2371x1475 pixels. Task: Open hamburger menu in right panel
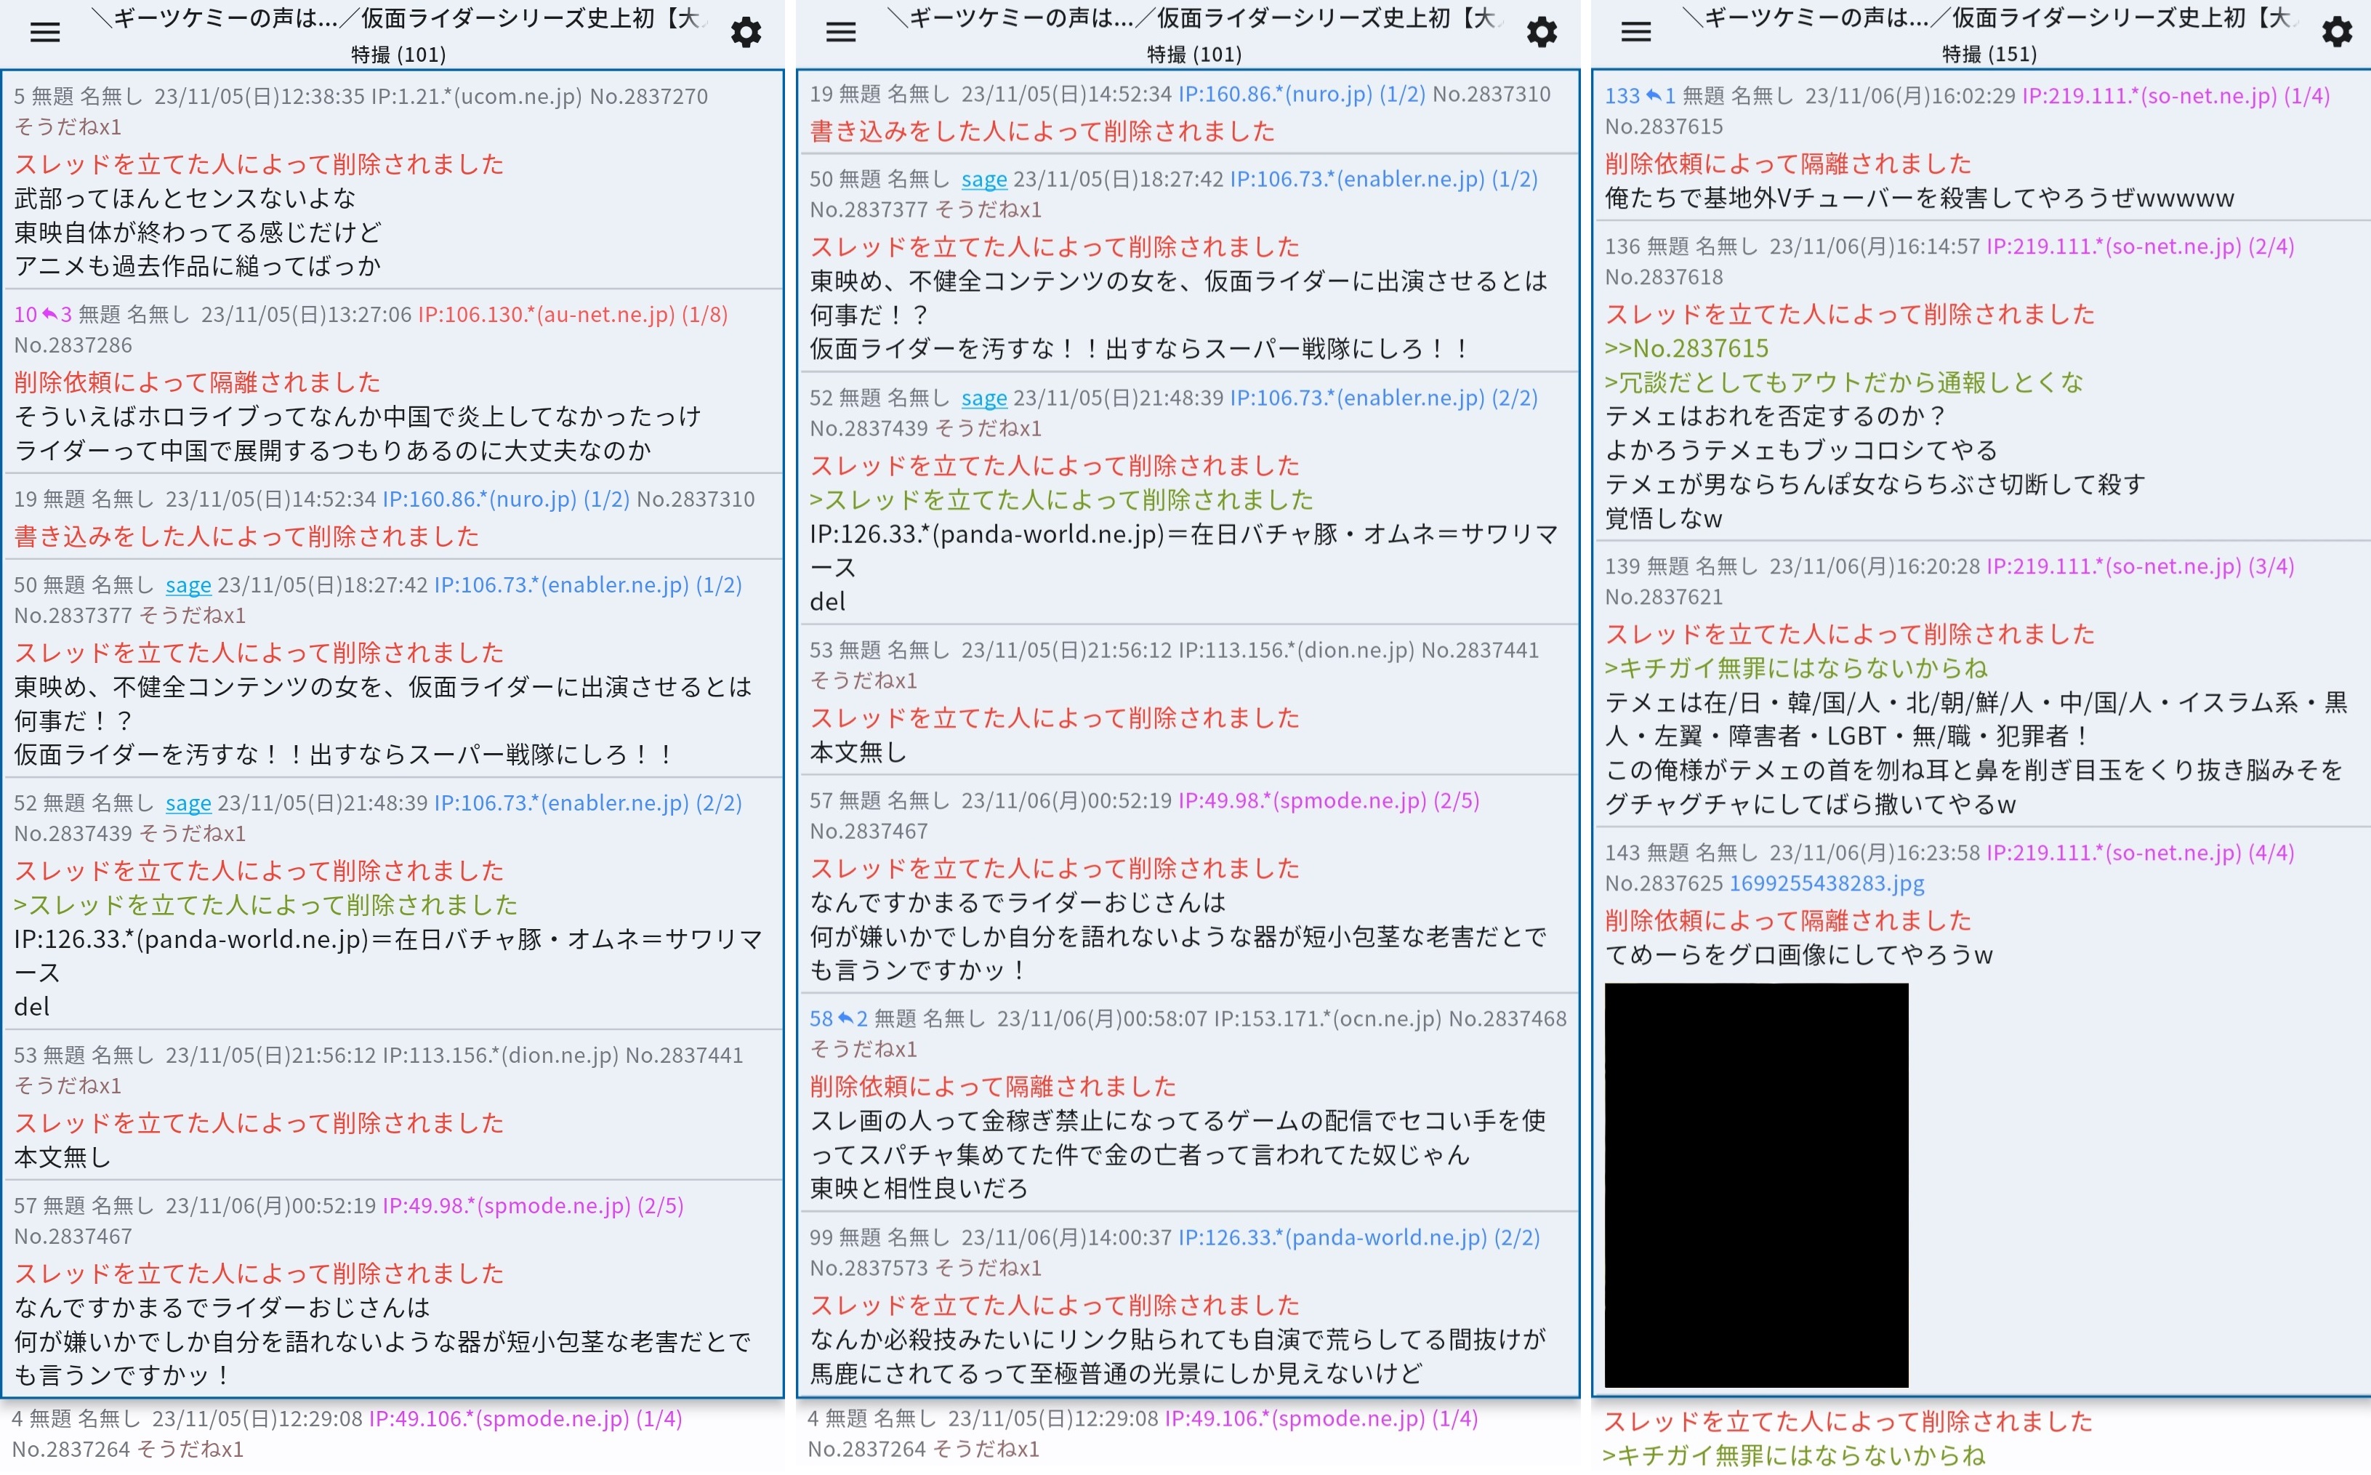[x=1635, y=32]
